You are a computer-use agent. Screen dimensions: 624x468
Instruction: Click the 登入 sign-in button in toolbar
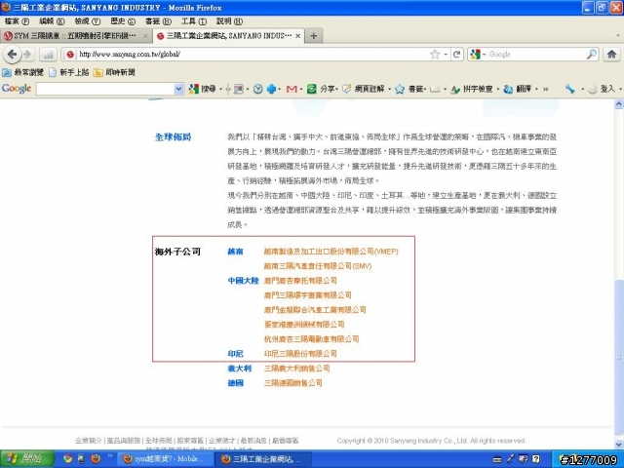click(602, 89)
